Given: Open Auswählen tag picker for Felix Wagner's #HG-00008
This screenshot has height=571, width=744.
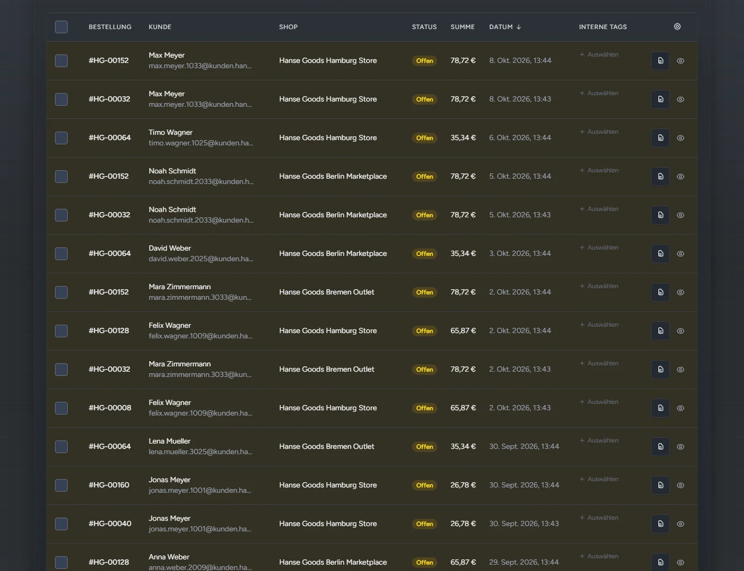Looking at the screenshot, I should point(599,402).
